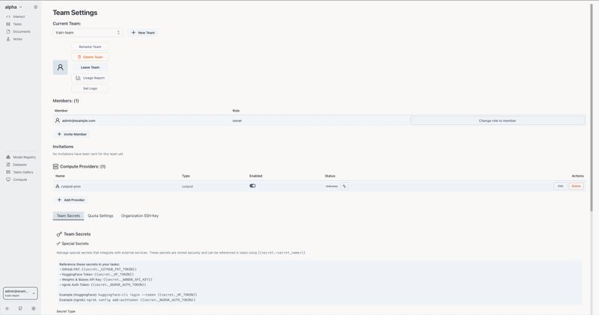The height and width of the screenshot is (315, 599).
Task: Open the Current Team train-team dropdown
Action: click(x=88, y=33)
